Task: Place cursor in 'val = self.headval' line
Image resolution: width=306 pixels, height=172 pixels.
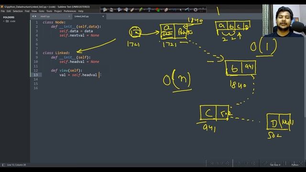Action: click(x=78, y=75)
